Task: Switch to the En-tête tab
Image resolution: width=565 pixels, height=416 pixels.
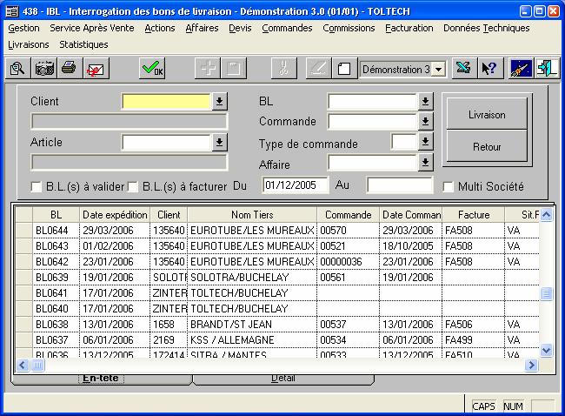Action: pyautogui.click(x=101, y=379)
